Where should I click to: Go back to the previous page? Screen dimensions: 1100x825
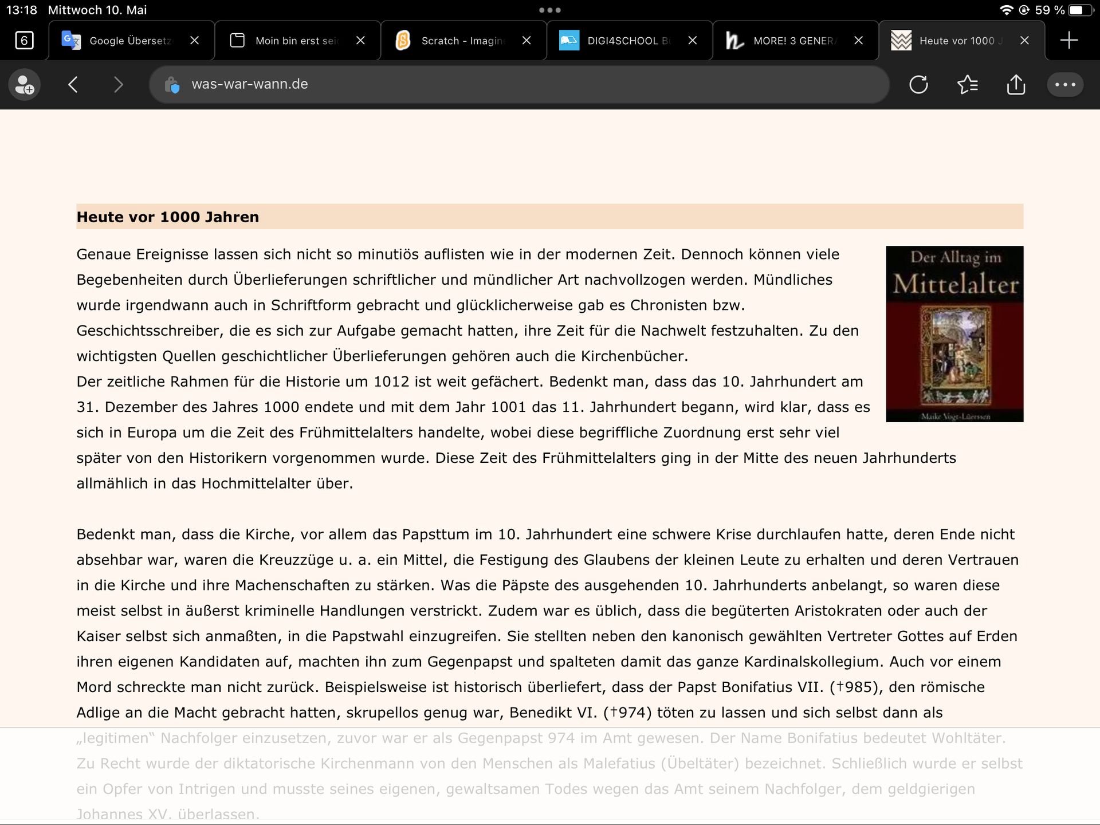[73, 85]
